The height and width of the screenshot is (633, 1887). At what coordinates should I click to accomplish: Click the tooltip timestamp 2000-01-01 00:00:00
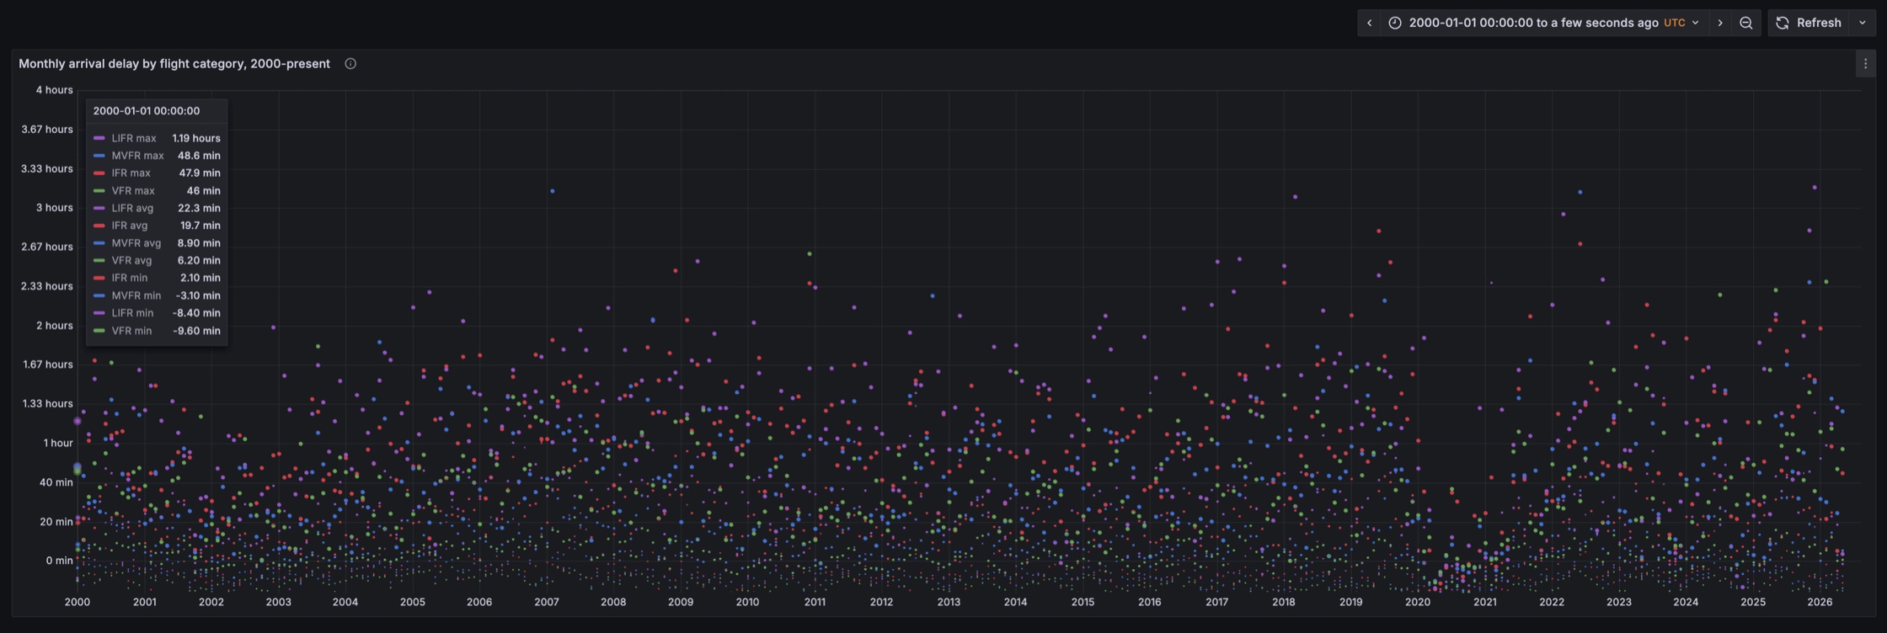(147, 111)
